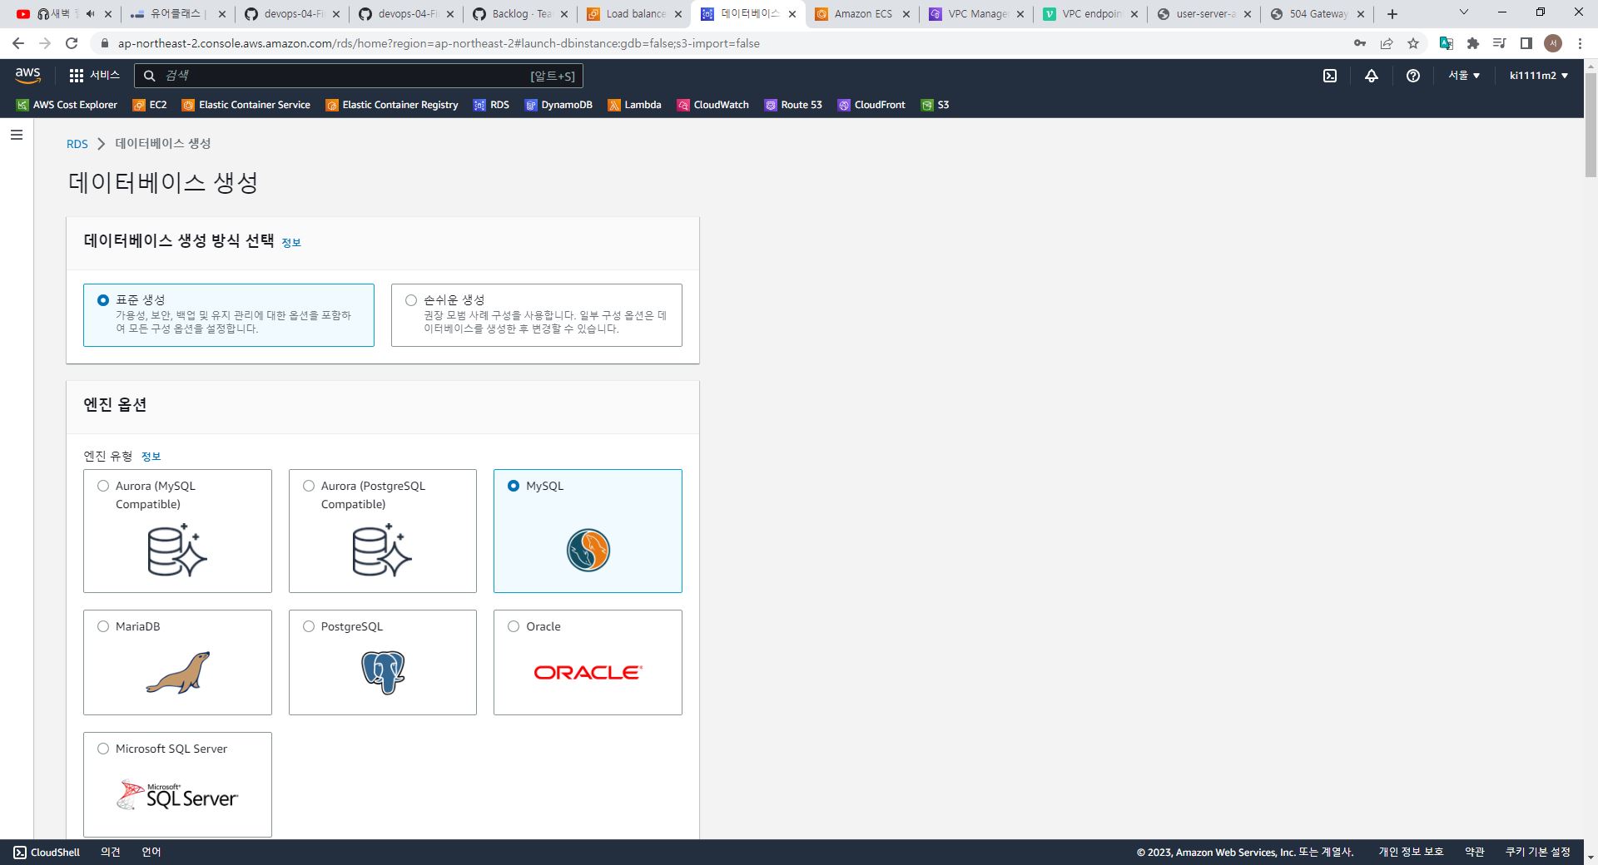Focus the AWS console search field
Image resolution: width=1598 pixels, height=865 pixels.
pyautogui.click(x=358, y=76)
